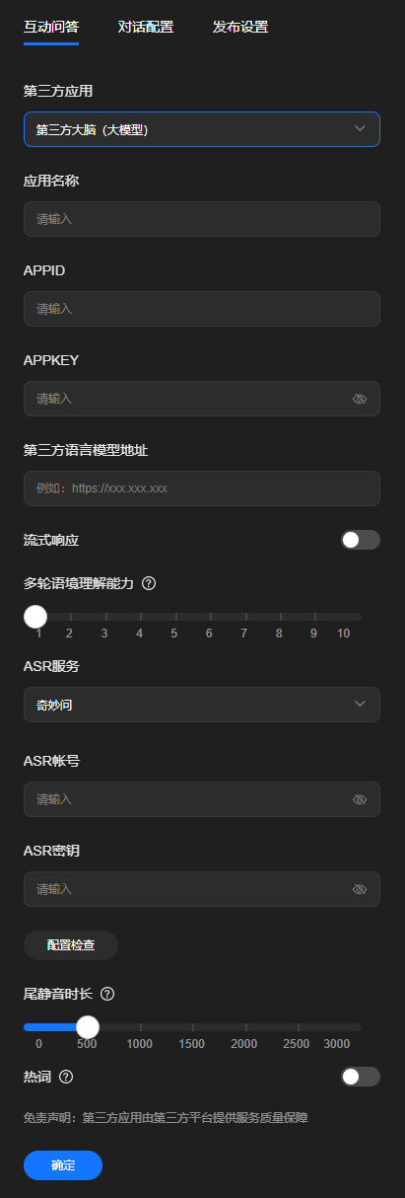This screenshot has height=1198, width=405.
Task: Select the 互动问答 tab
Action: [x=51, y=27]
